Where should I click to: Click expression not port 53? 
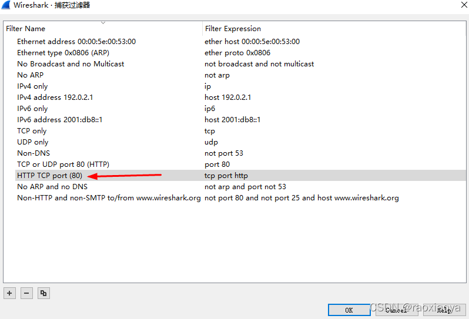click(x=224, y=153)
